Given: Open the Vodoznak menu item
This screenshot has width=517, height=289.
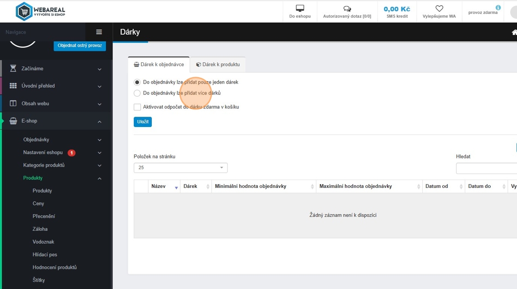Looking at the screenshot, I should pyautogui.click(x=43, y=242).
